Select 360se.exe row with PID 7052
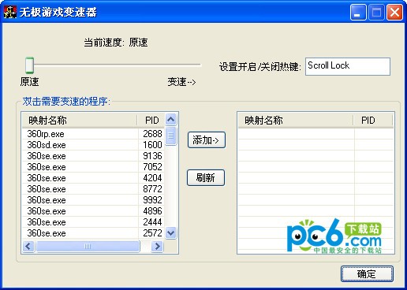 click(x=93, y=167)
